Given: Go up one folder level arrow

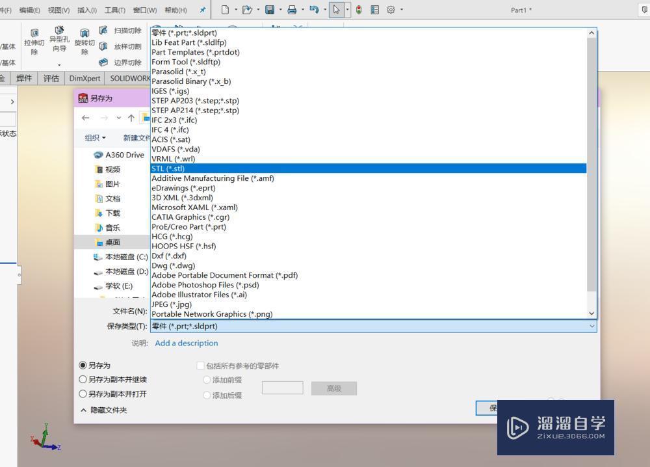Looking at the screenshot, I should (x=131, y=118).
